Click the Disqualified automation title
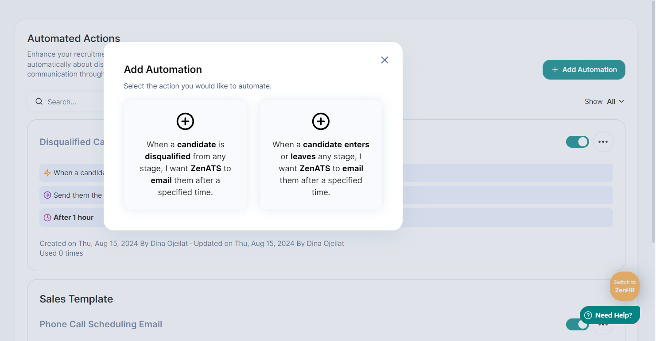Image resolution: width=656 pixels, height=341 pixels. tap(72, 142)
